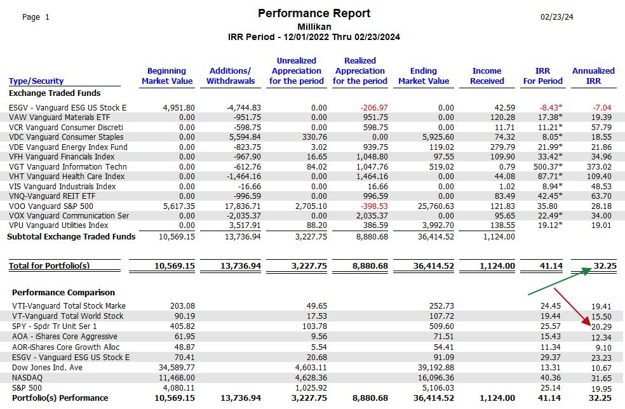
Task: Click the Portfolio(s) Performance row label
Action: pyautogui.click(x=60, y=398)
